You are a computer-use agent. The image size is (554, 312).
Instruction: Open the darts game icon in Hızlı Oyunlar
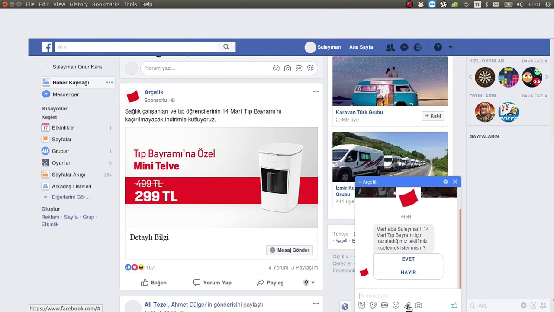[x=485, y=78]
